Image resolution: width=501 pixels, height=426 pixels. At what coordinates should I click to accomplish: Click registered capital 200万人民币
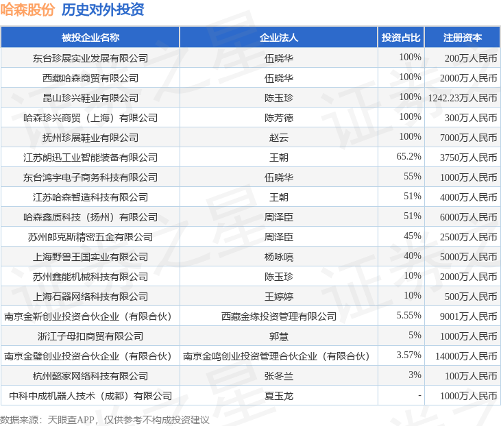471,58
